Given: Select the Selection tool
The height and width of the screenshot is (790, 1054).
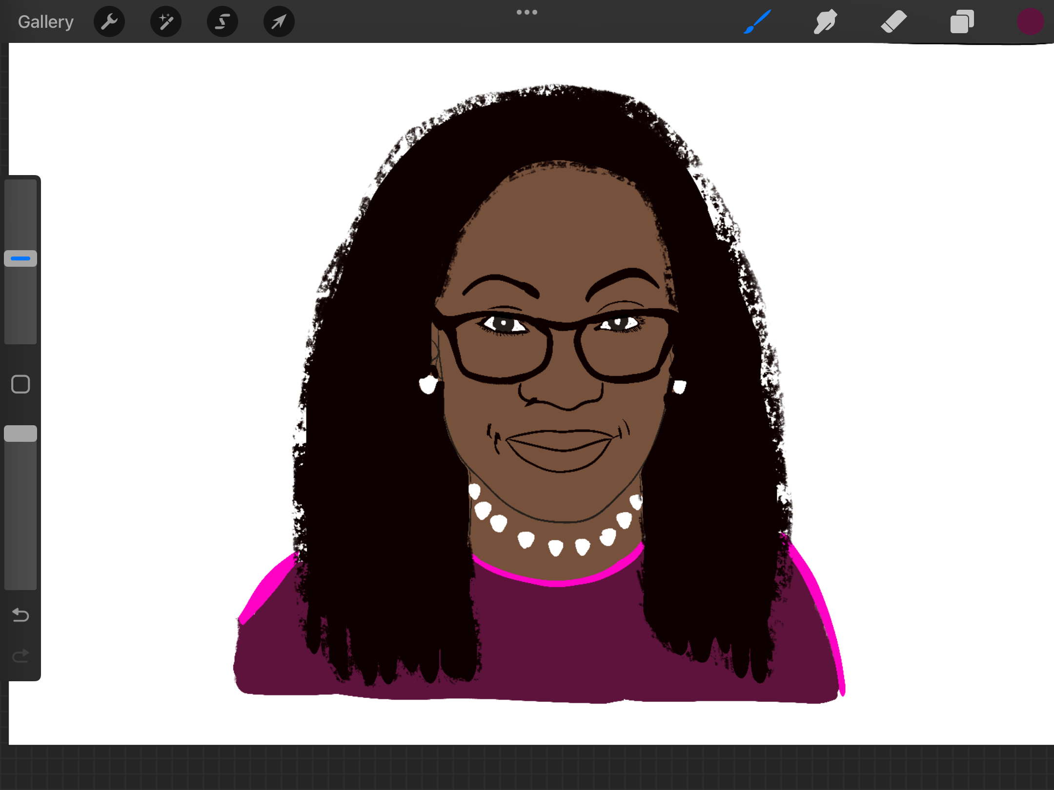Looking at the screenshot, I should (x=222, y=21).
